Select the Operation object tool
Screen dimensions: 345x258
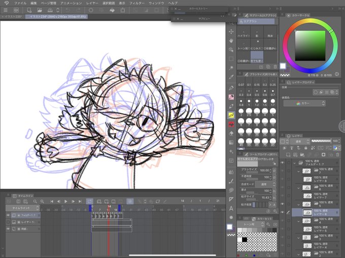[231, 50]
